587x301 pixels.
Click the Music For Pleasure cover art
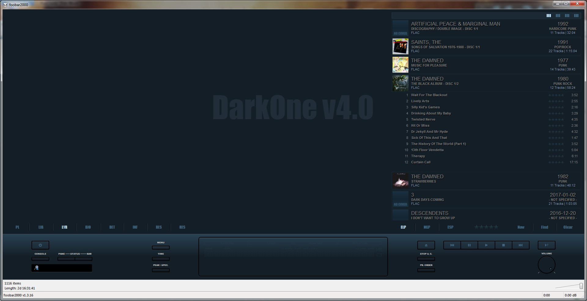tap(400, 65)
